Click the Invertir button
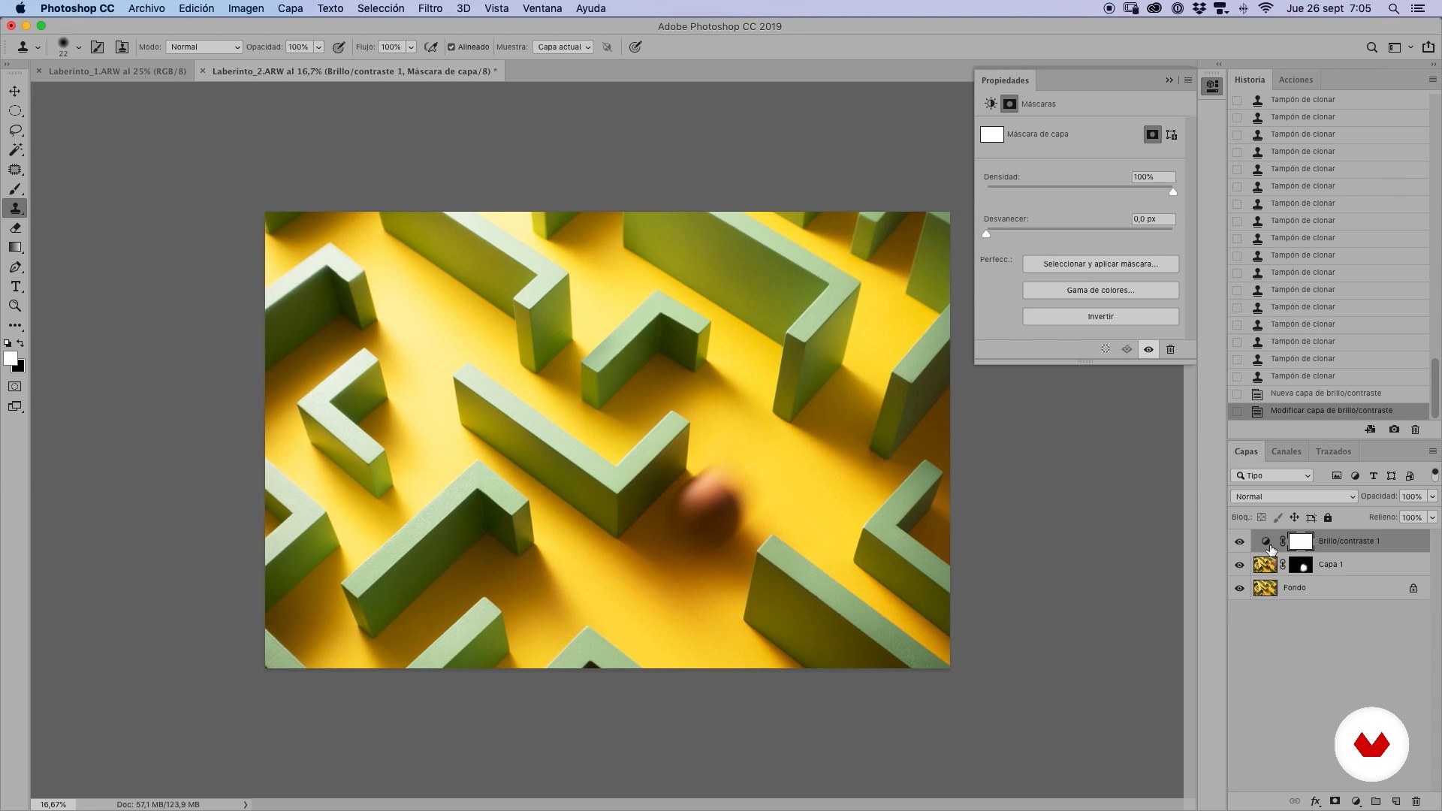This screenshot has width=1442, height=811. click(1100, 317)
